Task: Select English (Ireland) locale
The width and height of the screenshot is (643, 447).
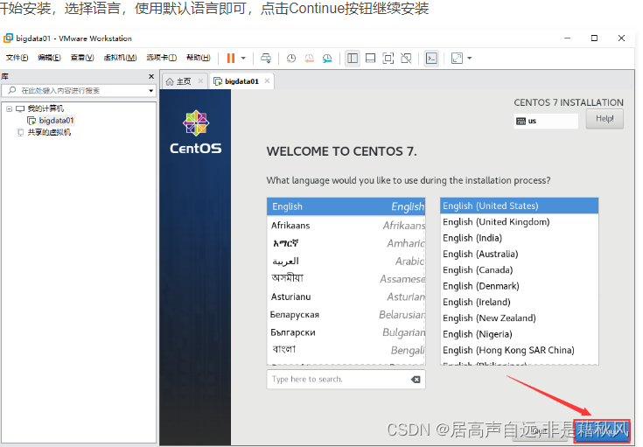Action: pos(519,303)
